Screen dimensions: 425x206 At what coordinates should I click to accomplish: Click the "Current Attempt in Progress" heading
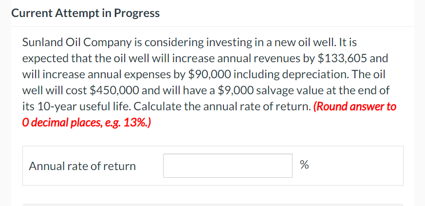click(x=85, y=13)
